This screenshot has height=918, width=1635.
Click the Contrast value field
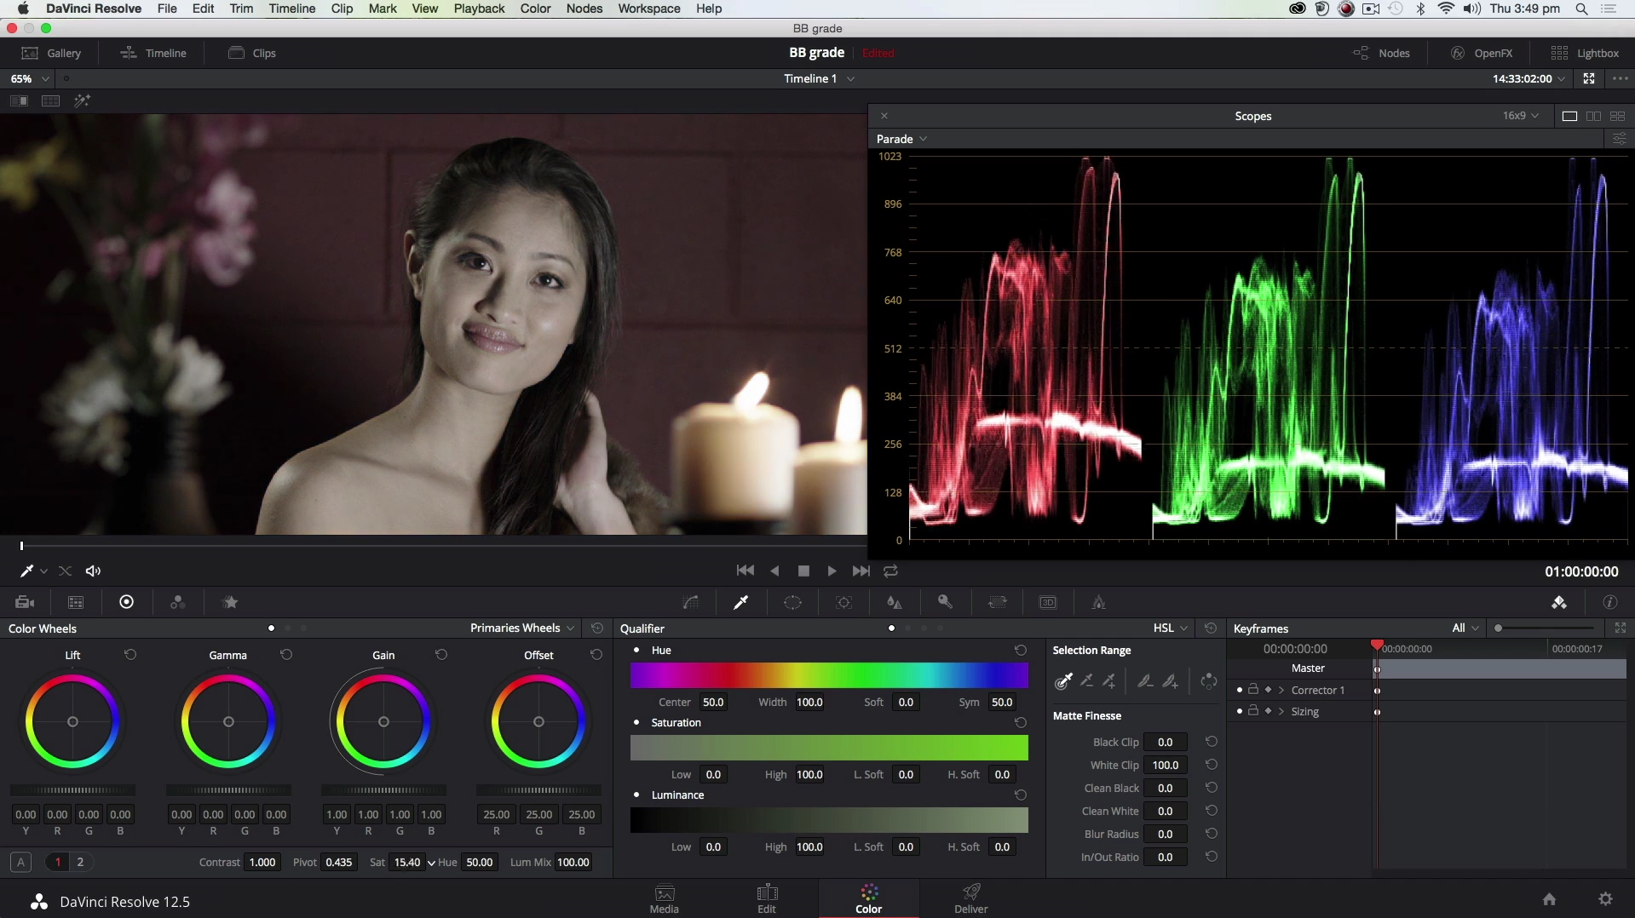point(262,862)
